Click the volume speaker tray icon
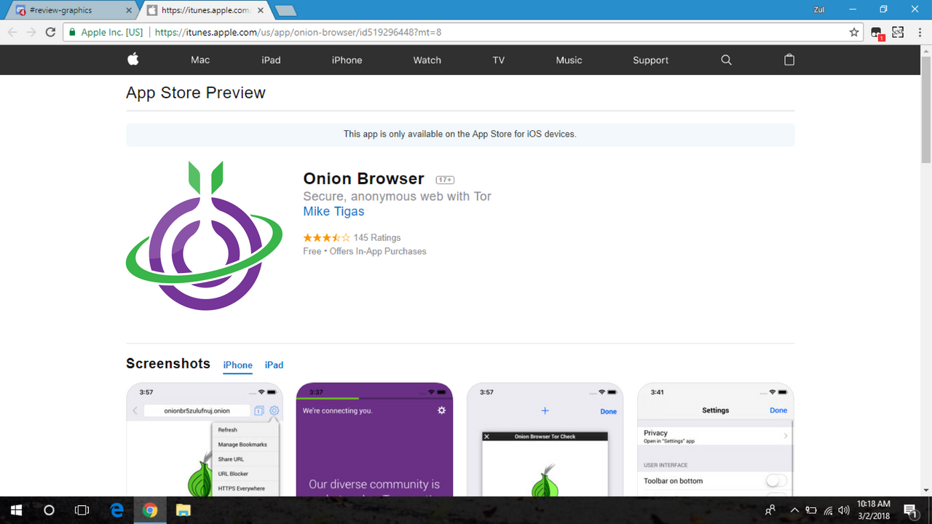Screen dimensions: 932x524 pyautogui.click(x=844, y=510)
